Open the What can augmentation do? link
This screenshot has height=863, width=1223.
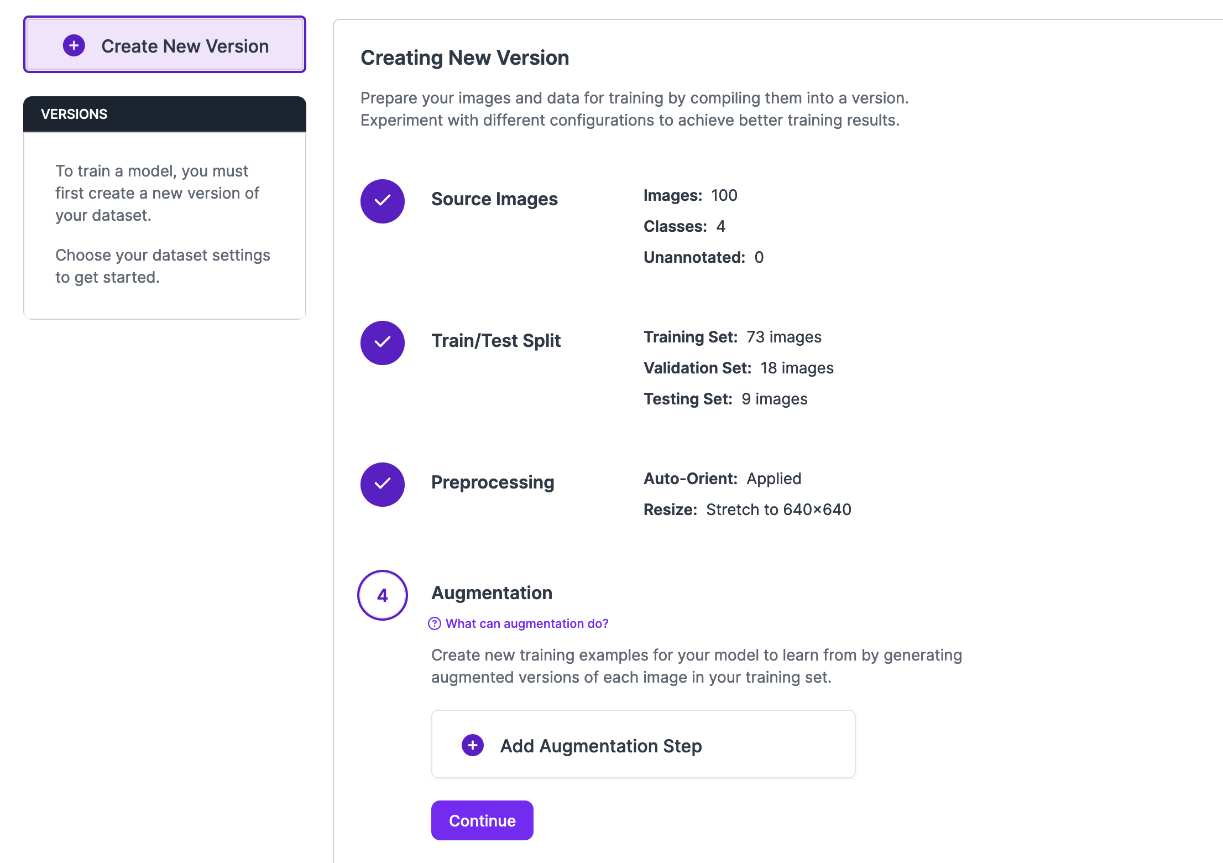pyautogui.click(x=527, y=623)
